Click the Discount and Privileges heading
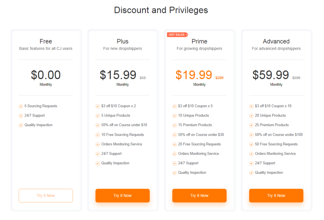Image resolution: width=324 pixels, height=220 pixels. click(161, 10)
